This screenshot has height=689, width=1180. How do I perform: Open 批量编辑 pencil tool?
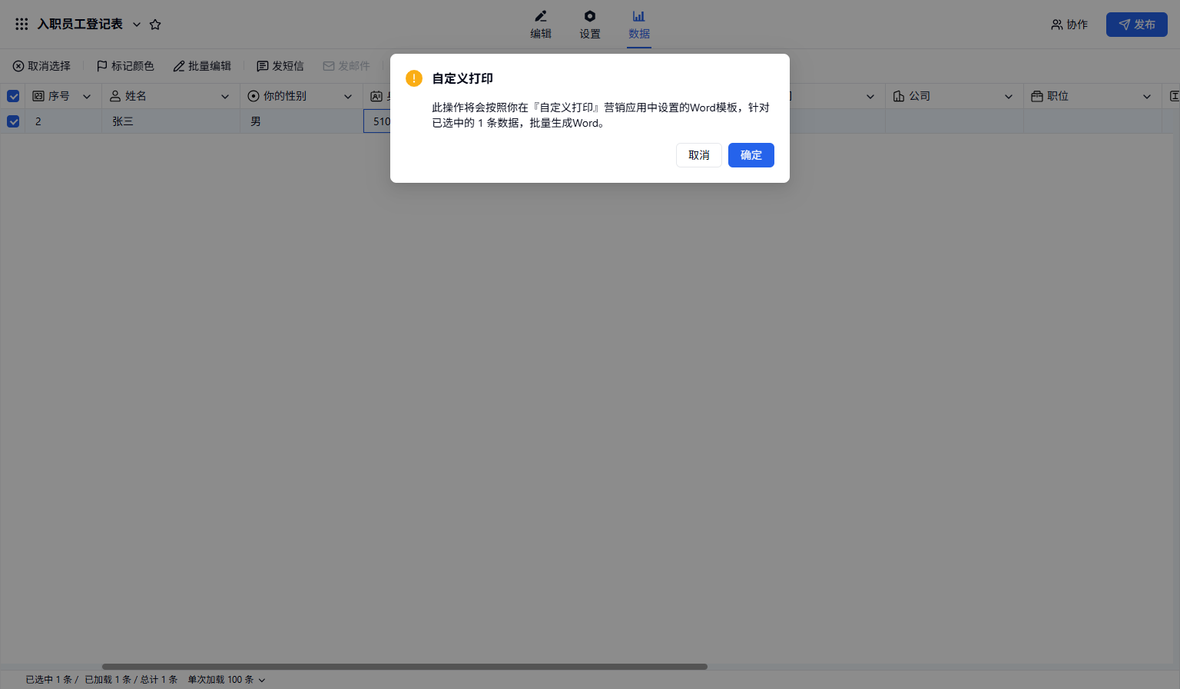pos(179,66)
